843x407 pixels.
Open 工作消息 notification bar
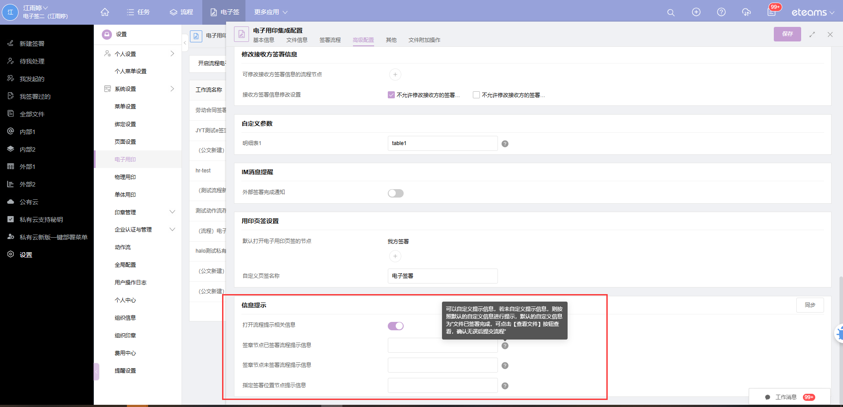click(790, 397)
